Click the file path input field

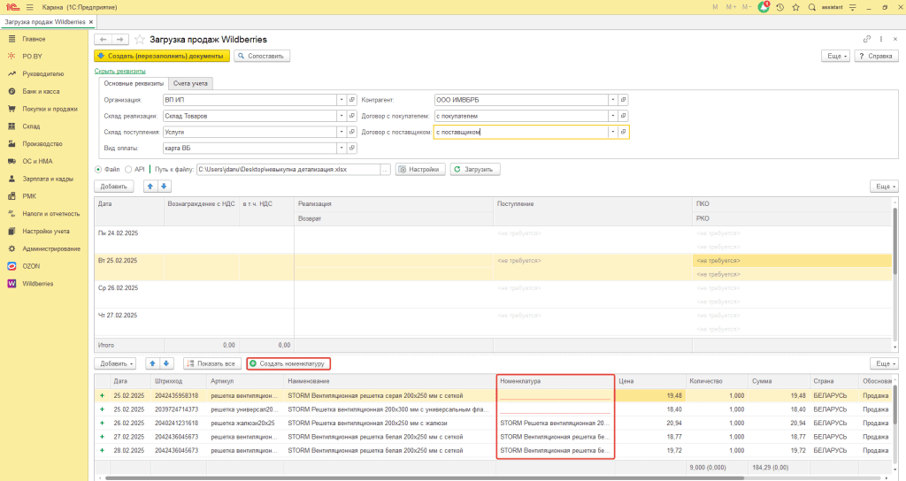[x=288, y=170]
